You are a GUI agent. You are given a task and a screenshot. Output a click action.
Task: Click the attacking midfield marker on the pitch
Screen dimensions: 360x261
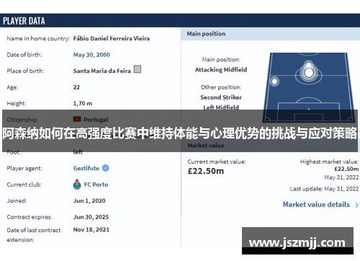tap(309, 72)
